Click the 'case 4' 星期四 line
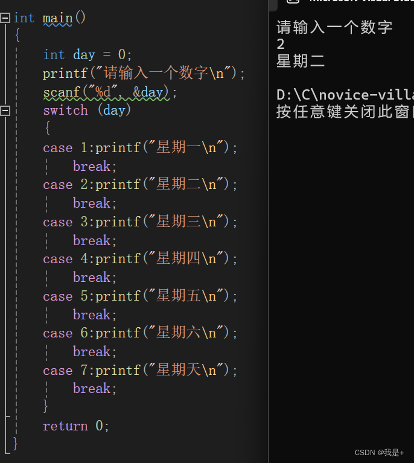The width and height of the screenshot is (414, 463). pyautogui.click(x=140, y=259)
